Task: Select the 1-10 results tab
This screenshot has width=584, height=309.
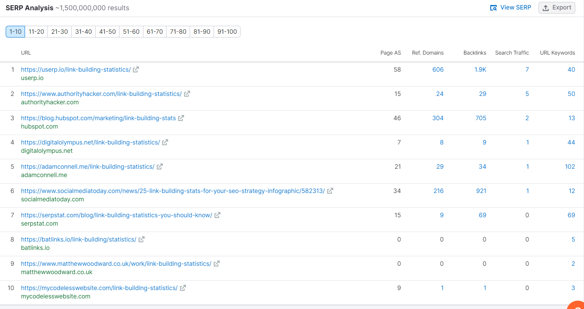Action: 16,31
